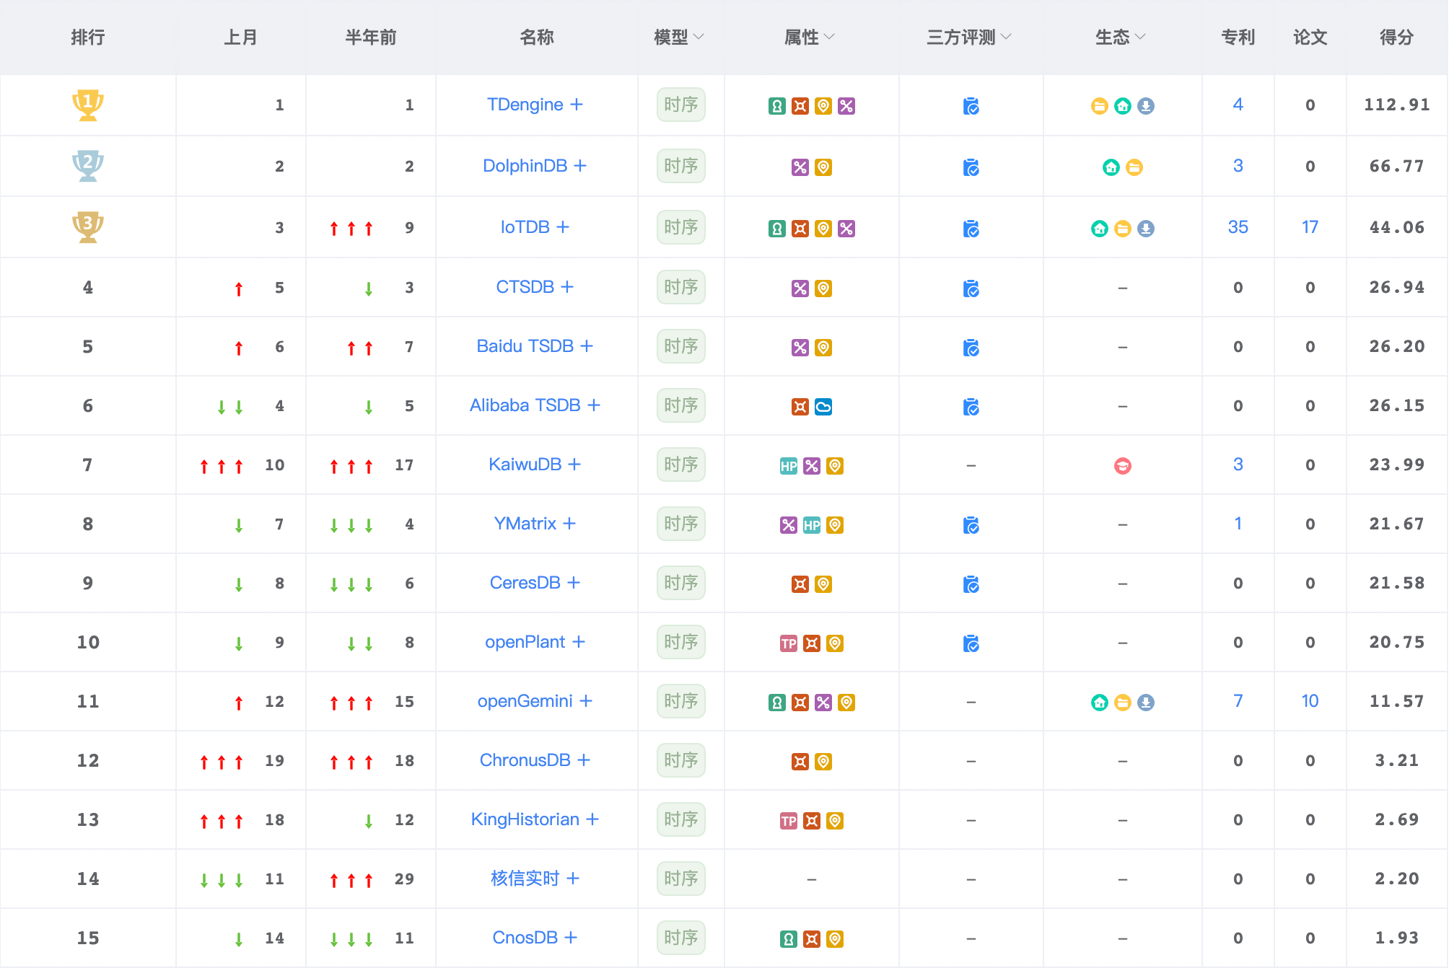The width and height of the screenshot is (1449, 968).
Task: Click the green house ecosystem icon for DolphinDB
Action: [x=1111, y=167]
